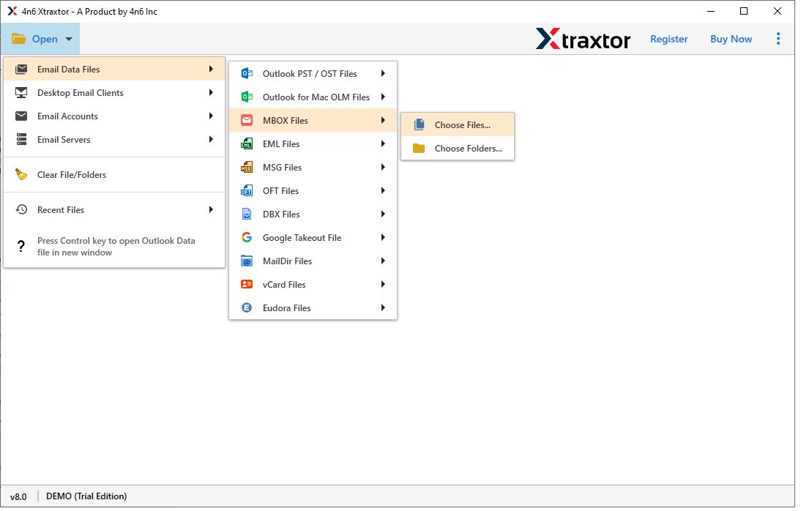Open the three-dot overflow menu

coord(778,39)
